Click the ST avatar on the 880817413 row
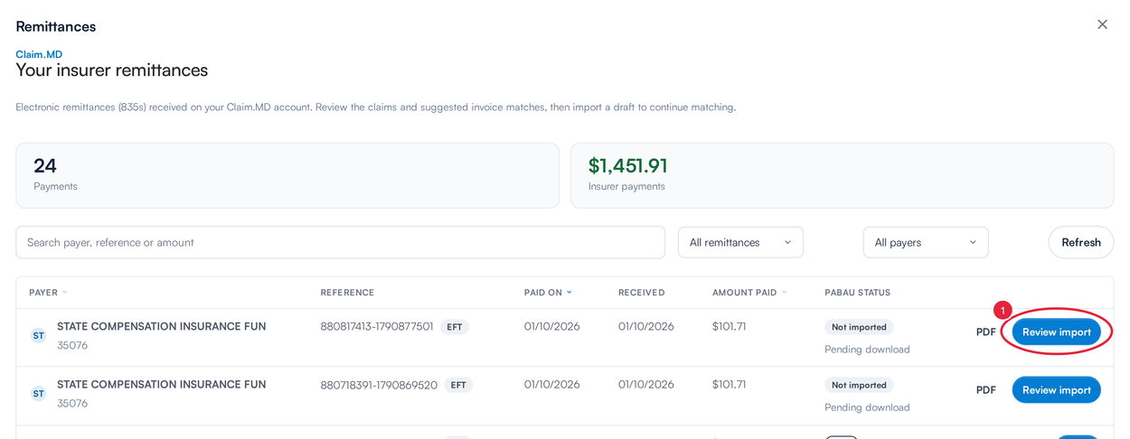 39,335
